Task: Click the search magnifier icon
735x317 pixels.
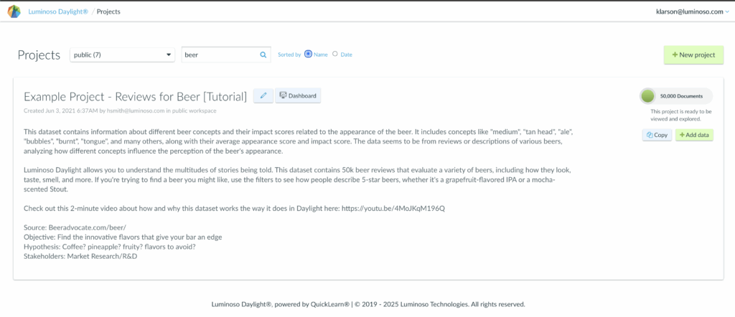Action: [x=263, y=55]
